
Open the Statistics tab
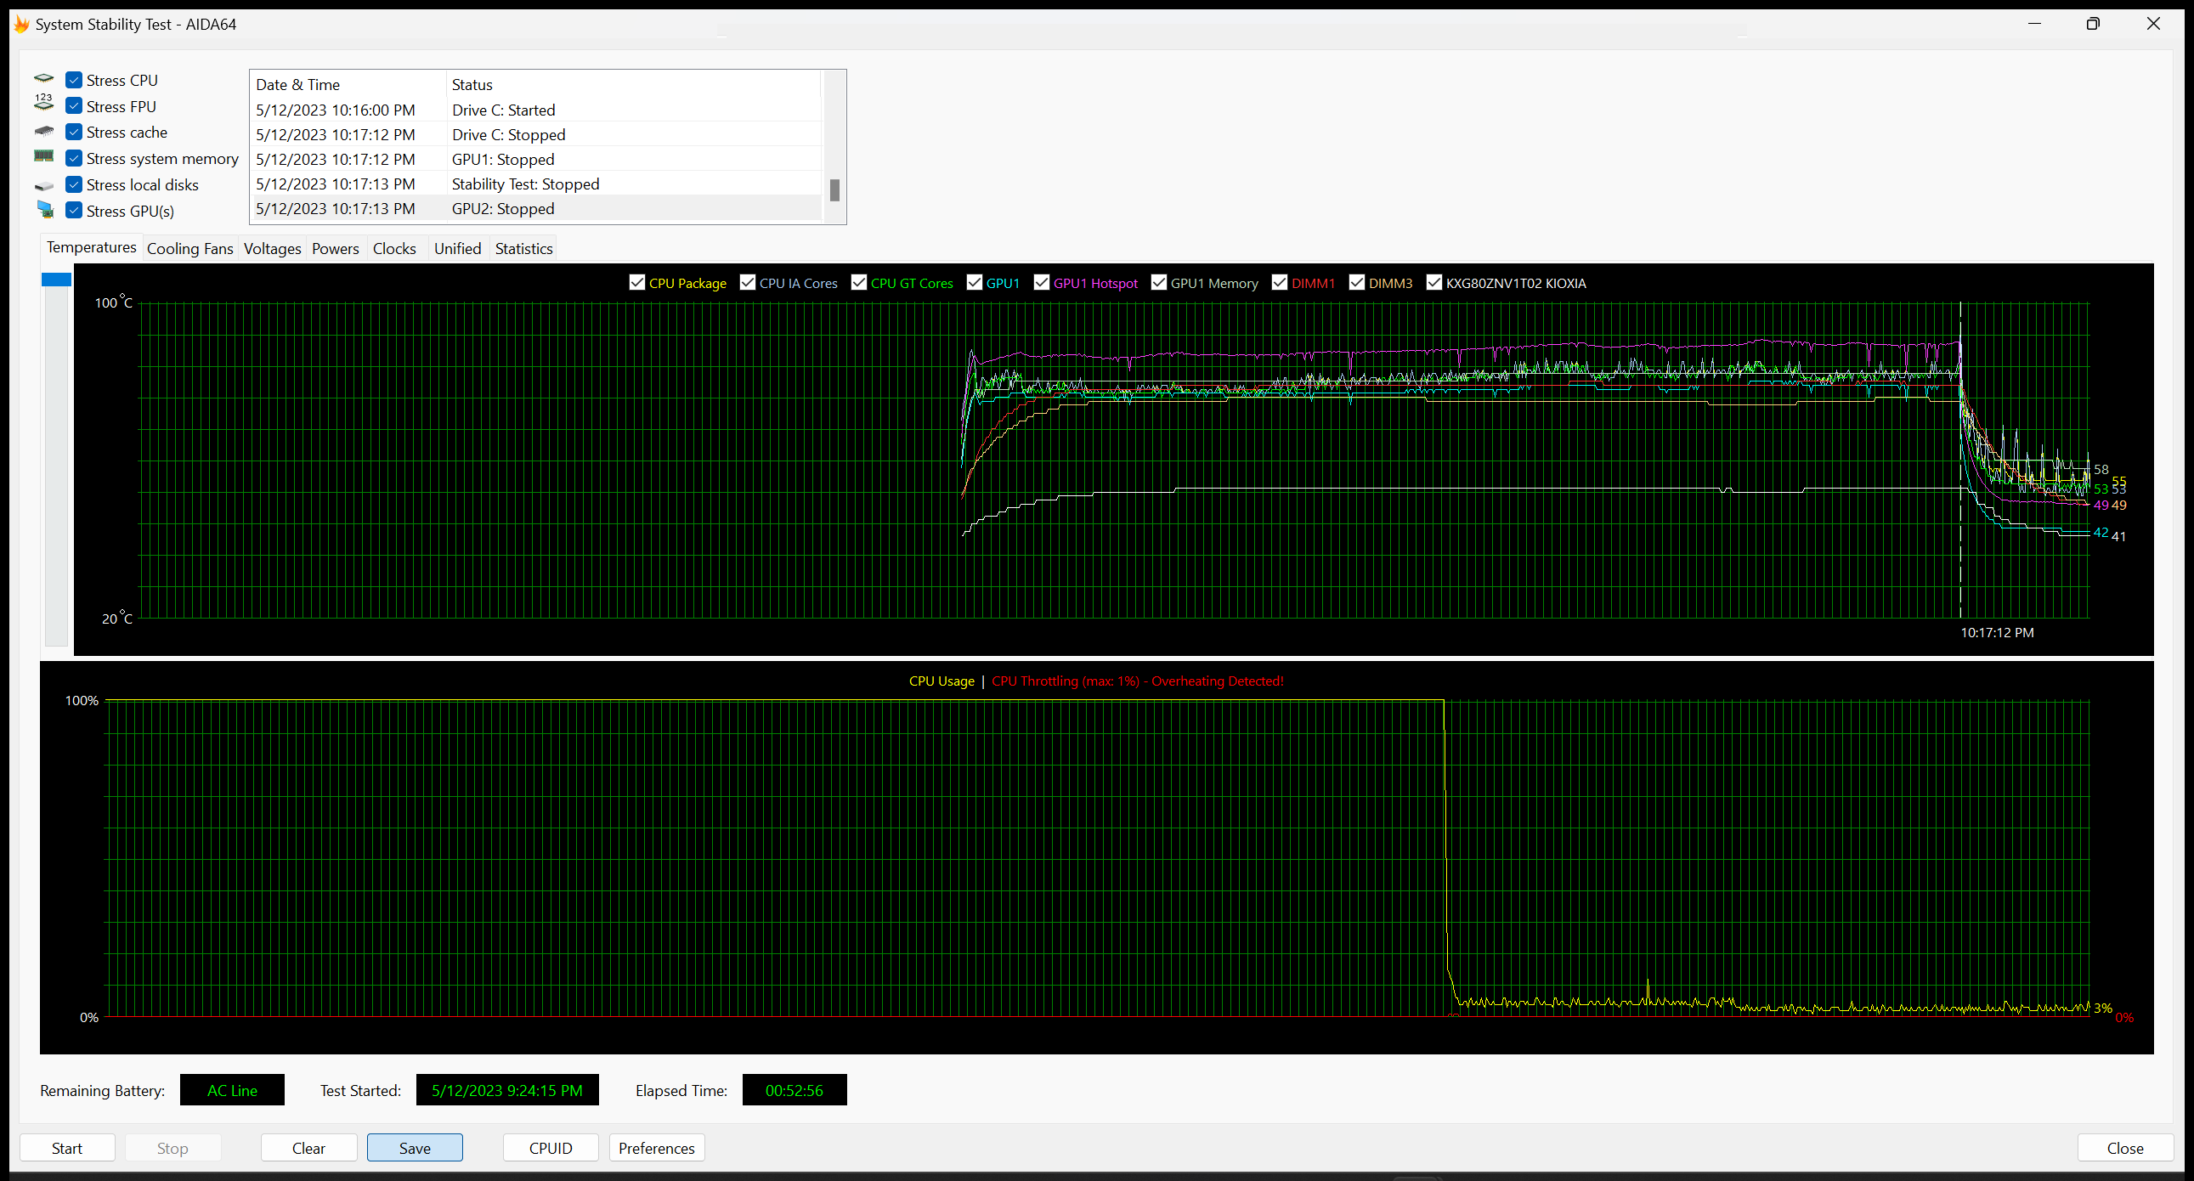pyautogui.click(x=523, y=249)
